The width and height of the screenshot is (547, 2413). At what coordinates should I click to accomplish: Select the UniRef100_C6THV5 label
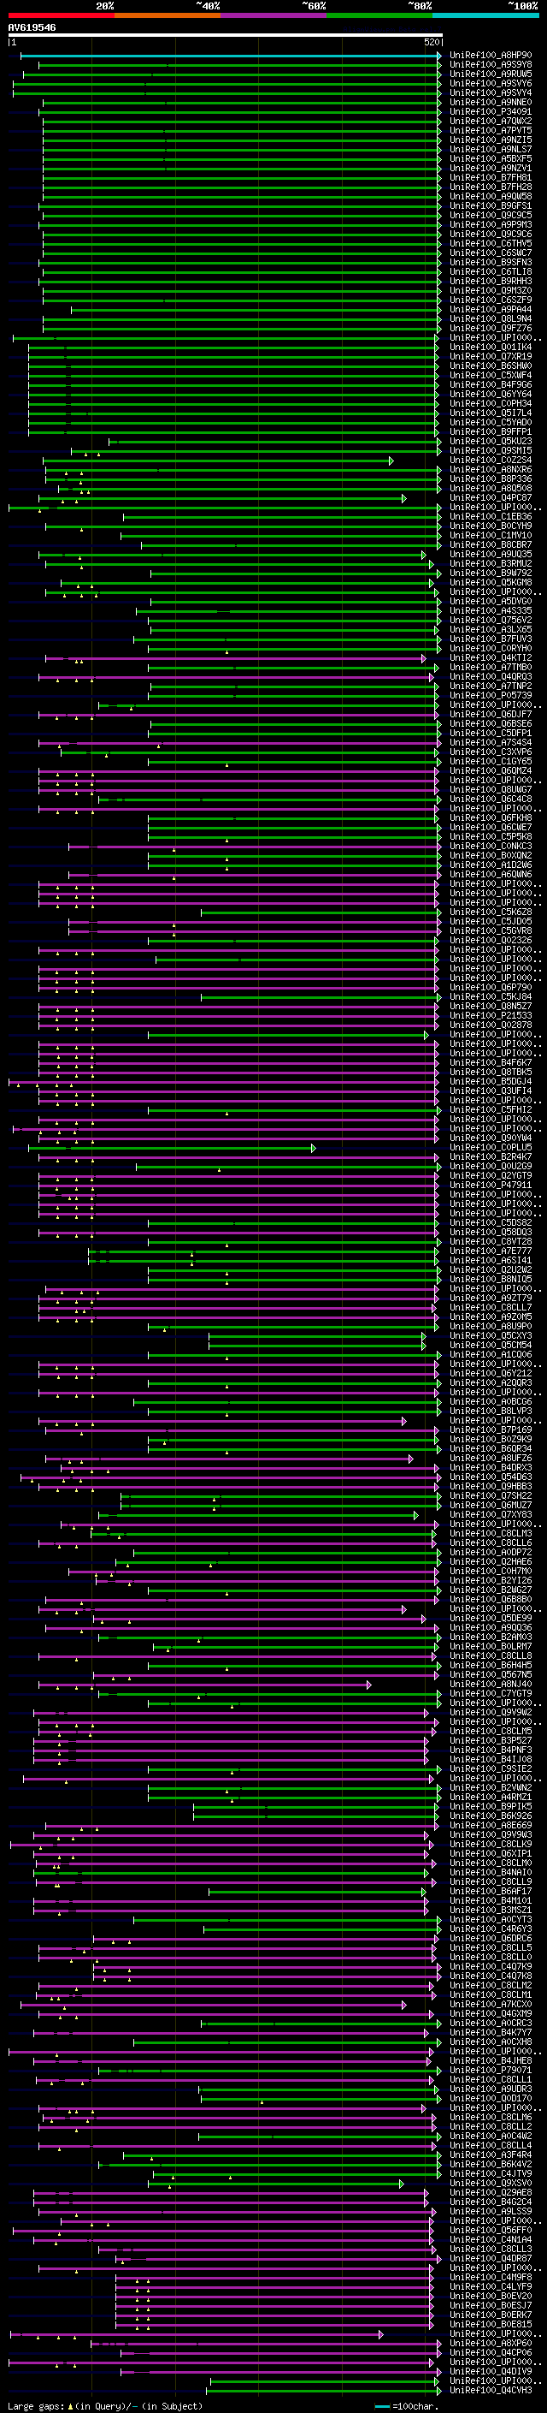[x=491, y=244]
